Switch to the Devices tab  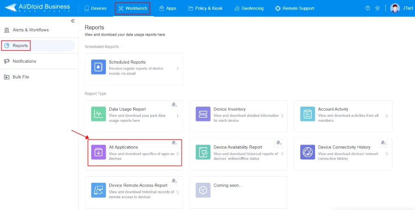pyautogui.click(x=95, y=8)
